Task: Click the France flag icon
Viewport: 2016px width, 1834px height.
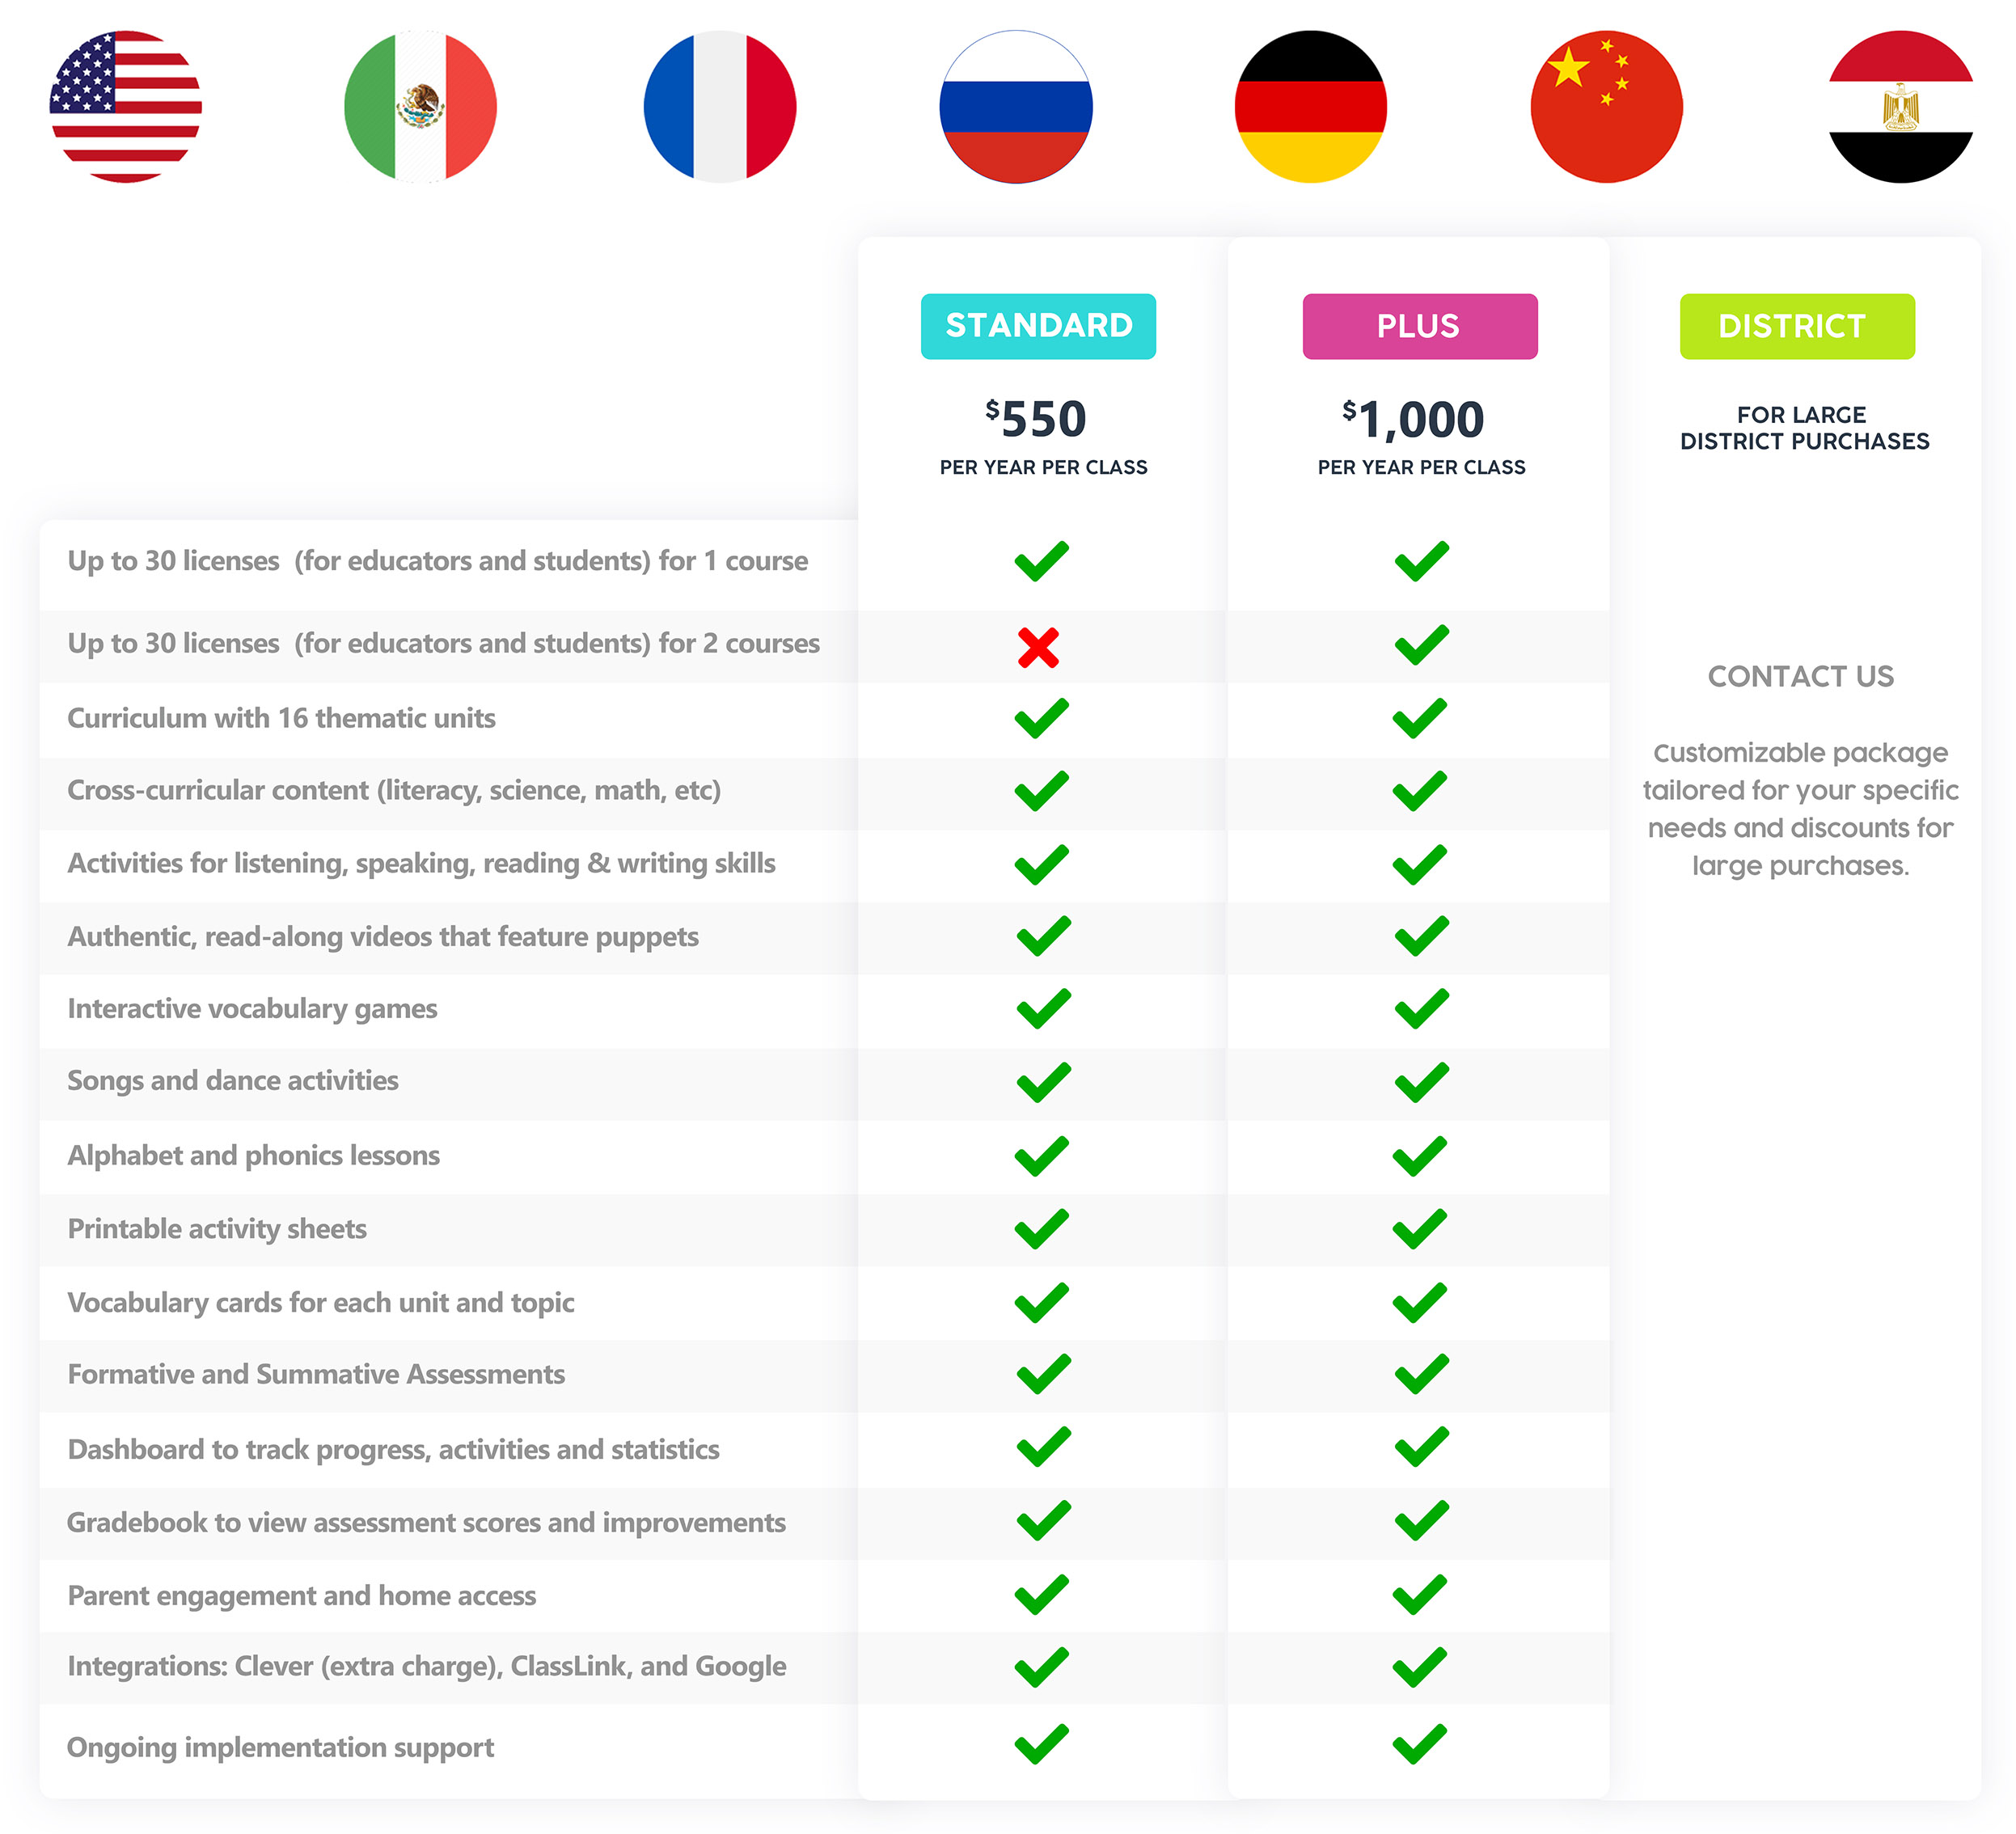Action: 719,106
